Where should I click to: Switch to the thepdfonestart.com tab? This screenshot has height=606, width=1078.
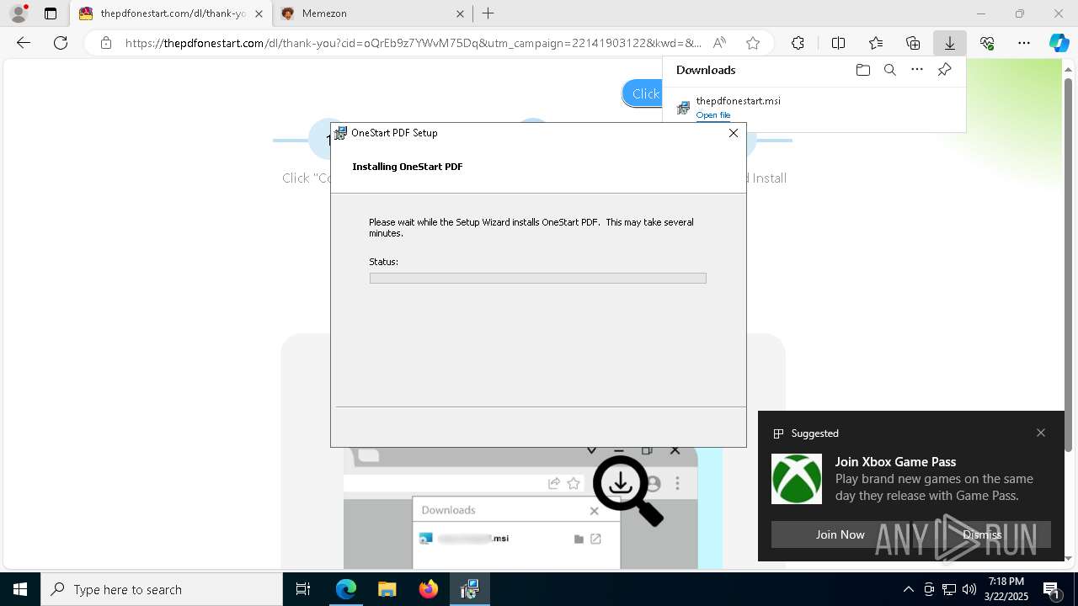[171, 13]
